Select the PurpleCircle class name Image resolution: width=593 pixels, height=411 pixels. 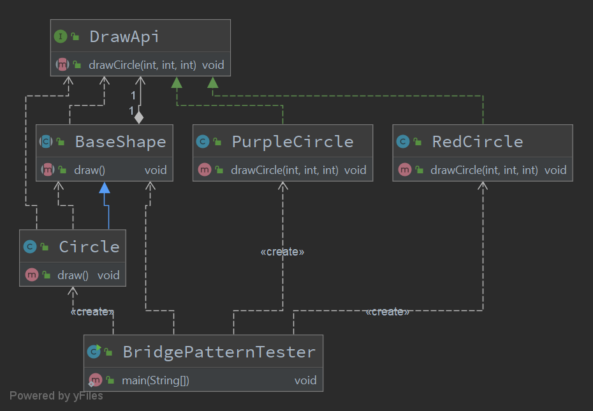(x=292, y=141)
